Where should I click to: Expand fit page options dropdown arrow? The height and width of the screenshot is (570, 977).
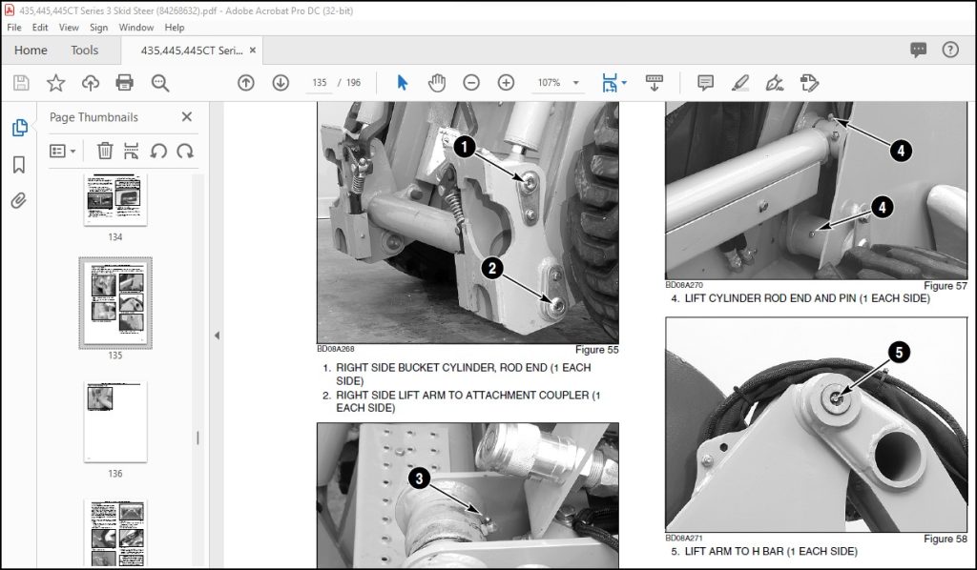[x=624, y=83]
